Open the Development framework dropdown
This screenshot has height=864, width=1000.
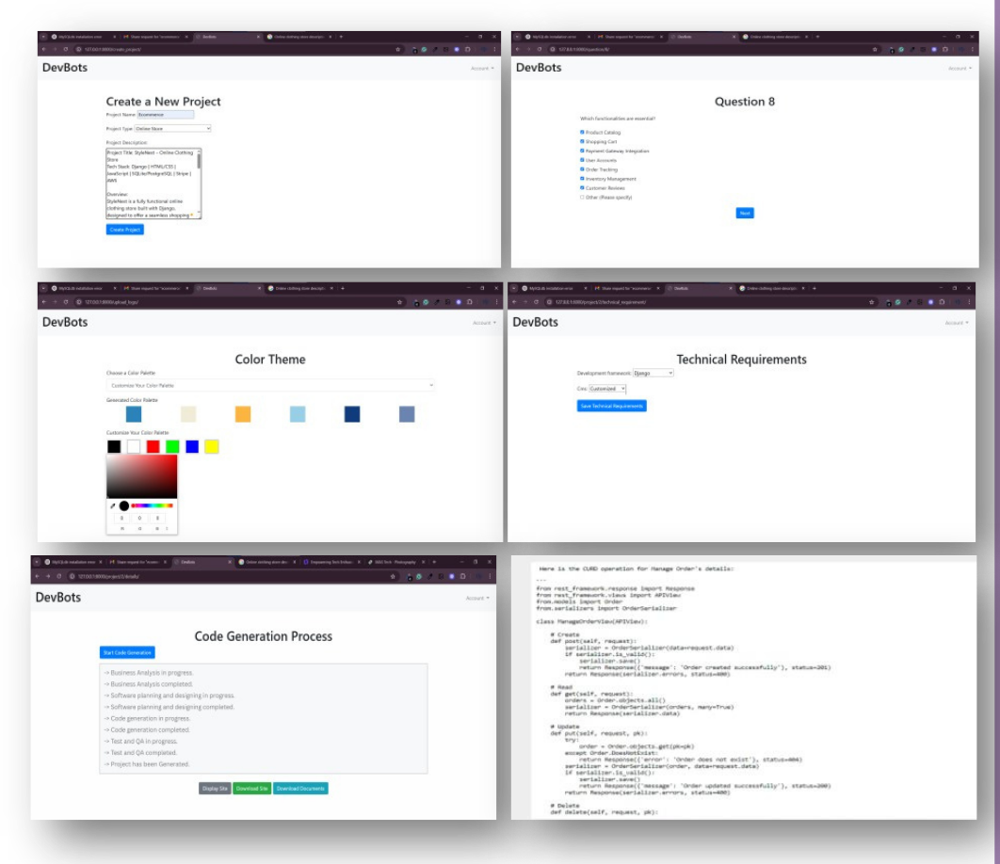pyautogui.click(x=653, y=374)
